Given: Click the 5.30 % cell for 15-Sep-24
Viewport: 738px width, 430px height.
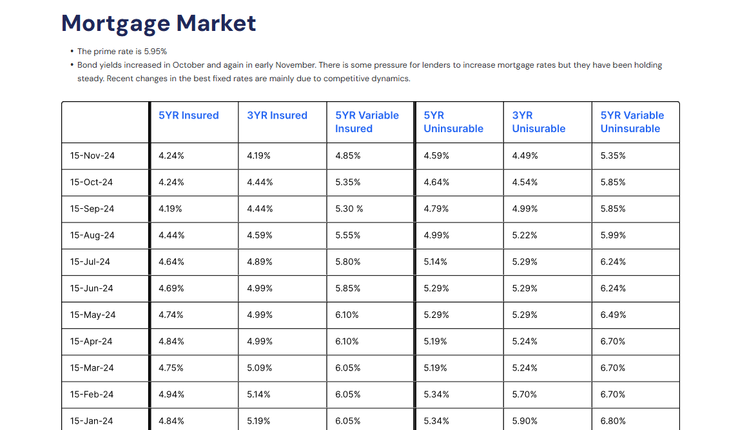Looking at the screenshot, I should pyautogui.click(x=349, y=209).
